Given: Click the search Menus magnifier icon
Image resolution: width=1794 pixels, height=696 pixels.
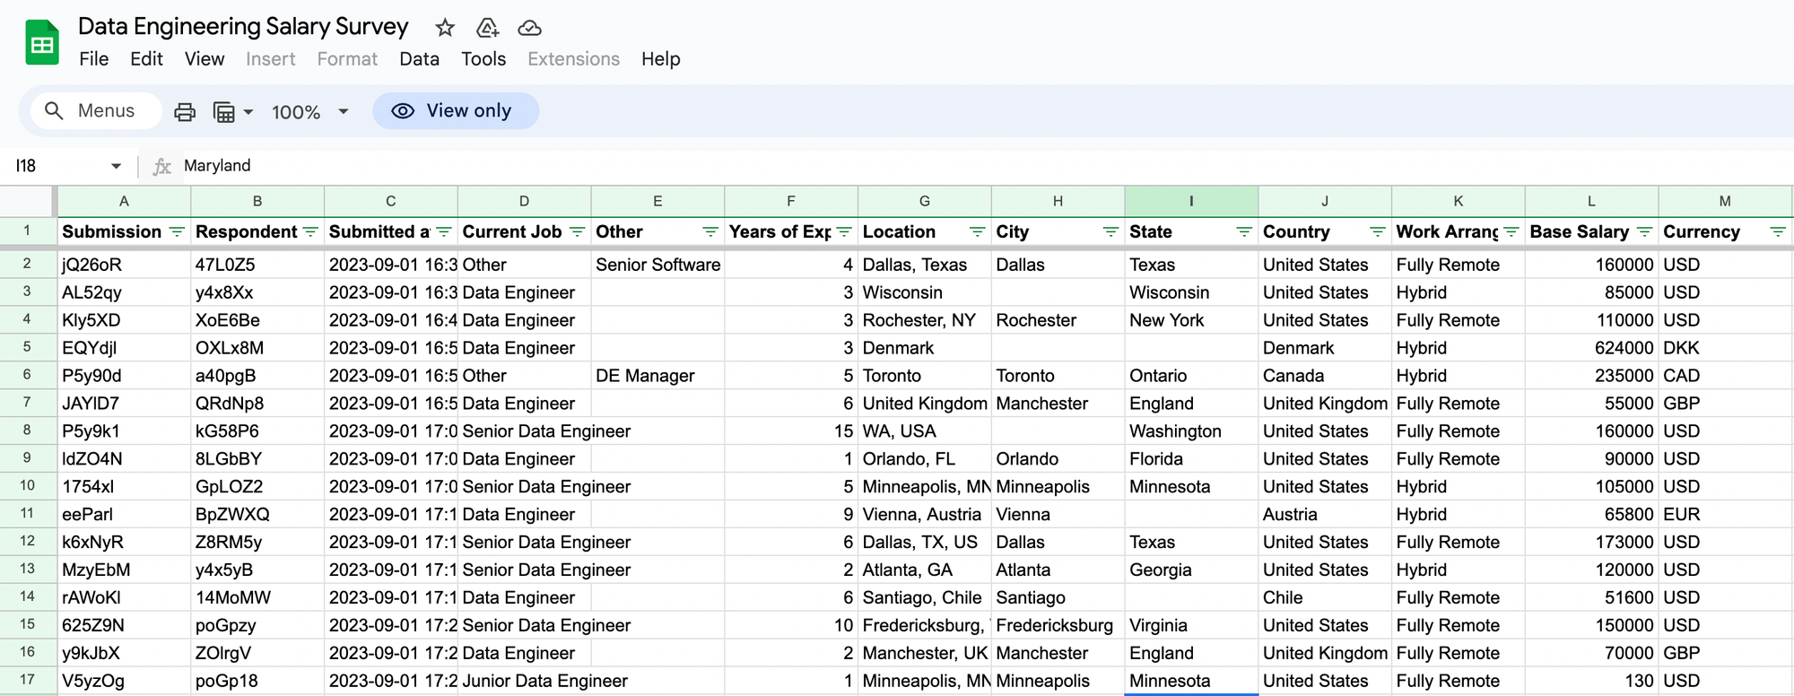Looking at the screenshot, I should click(54, 110).
